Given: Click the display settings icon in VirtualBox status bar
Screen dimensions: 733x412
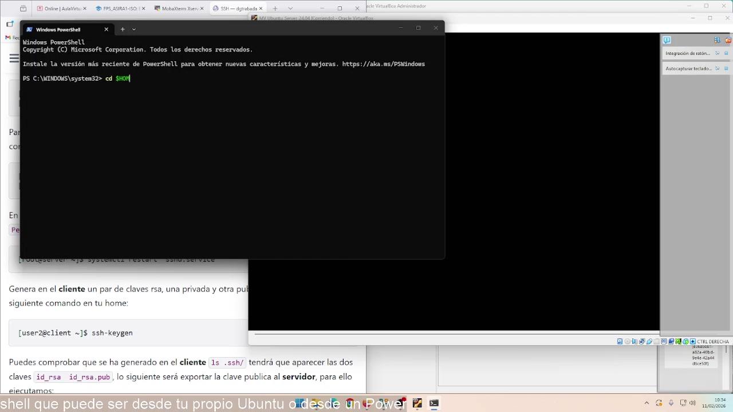Looking at the screenshot, I should 664,342.
